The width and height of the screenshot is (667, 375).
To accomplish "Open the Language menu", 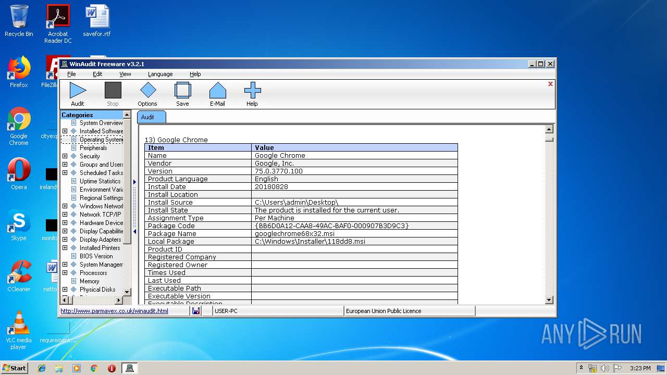I will (x=160, y=74).
